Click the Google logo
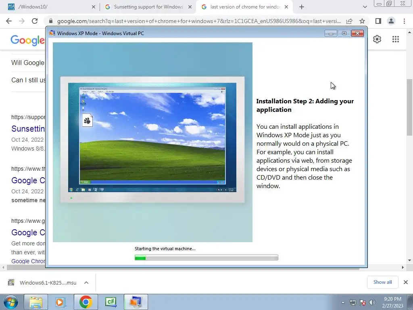This screenshot has height=310, width=413. coord(27,40)
